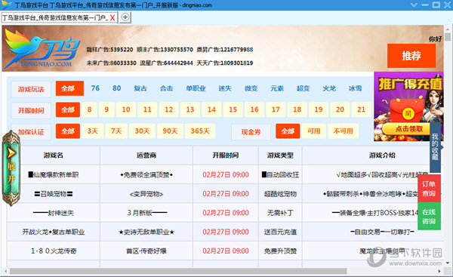This screenshot has width=453, height=277.
Task: Filter game type by 合击
Action: (166, 88)
